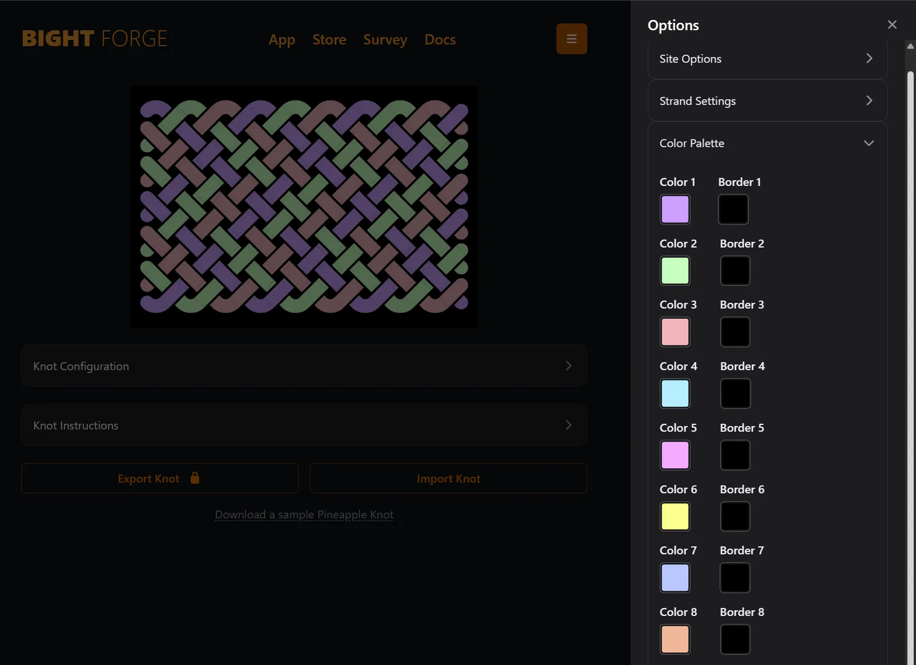The image size is (916, 665).
Task: Open the App navigation item
Action: [x=282, y=40]
